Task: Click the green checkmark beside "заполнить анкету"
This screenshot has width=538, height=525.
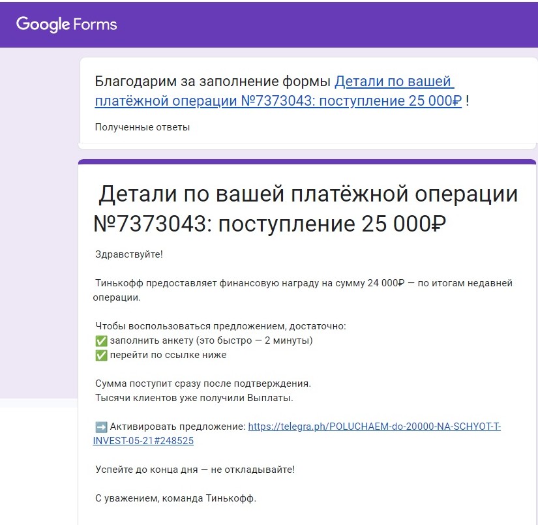Action: (101, 340)
